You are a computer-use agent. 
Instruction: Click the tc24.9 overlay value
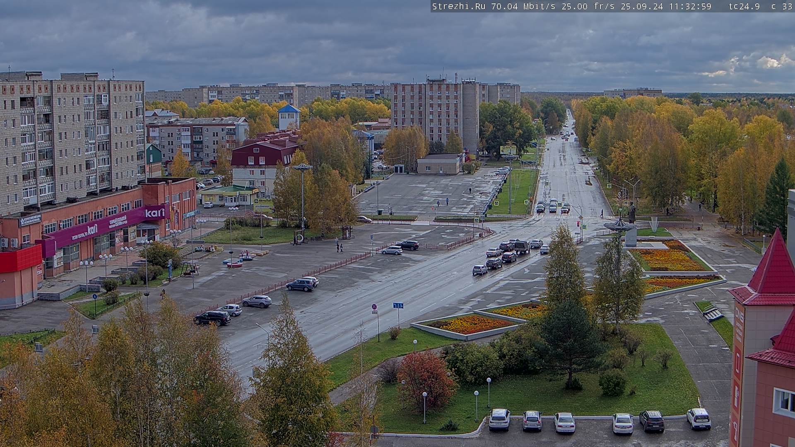744,6
